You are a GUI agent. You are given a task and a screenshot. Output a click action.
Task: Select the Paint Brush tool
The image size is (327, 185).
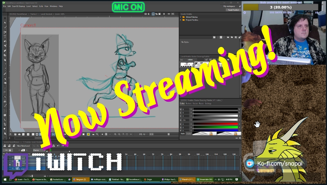(x=5, y=46)
